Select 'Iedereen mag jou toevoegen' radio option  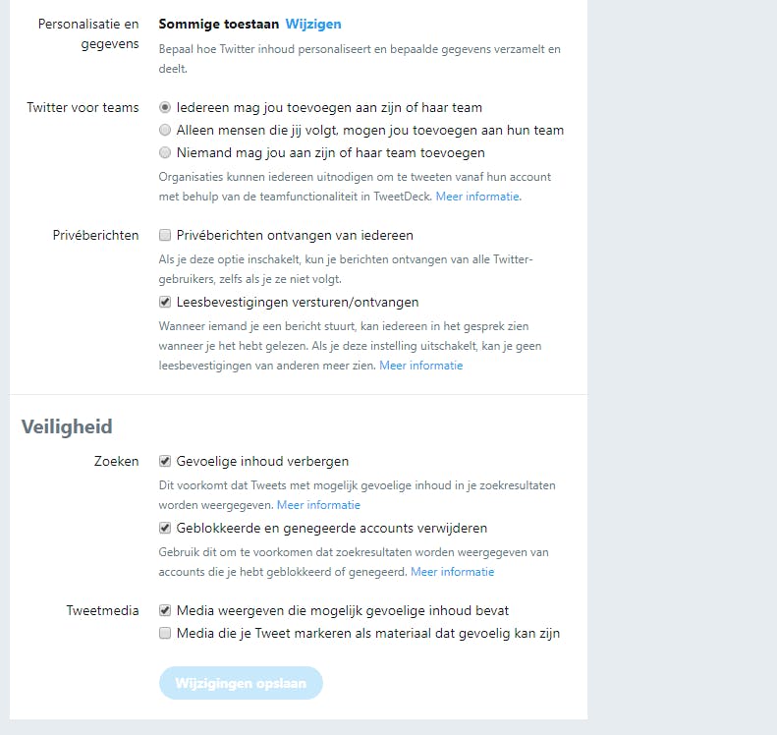(x=165, y=107)
